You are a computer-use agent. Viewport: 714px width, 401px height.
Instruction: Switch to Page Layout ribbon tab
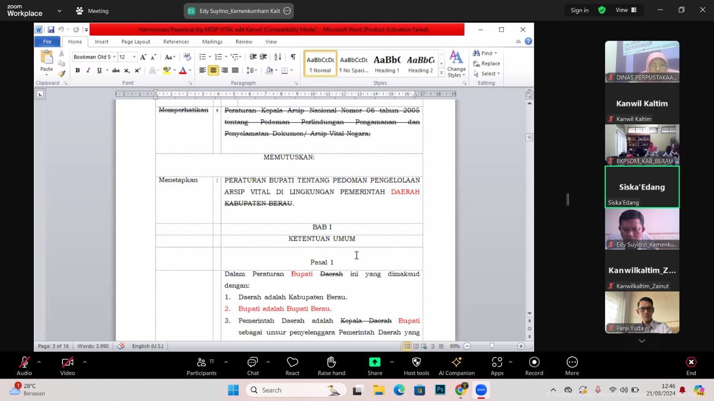pos(136,41)
